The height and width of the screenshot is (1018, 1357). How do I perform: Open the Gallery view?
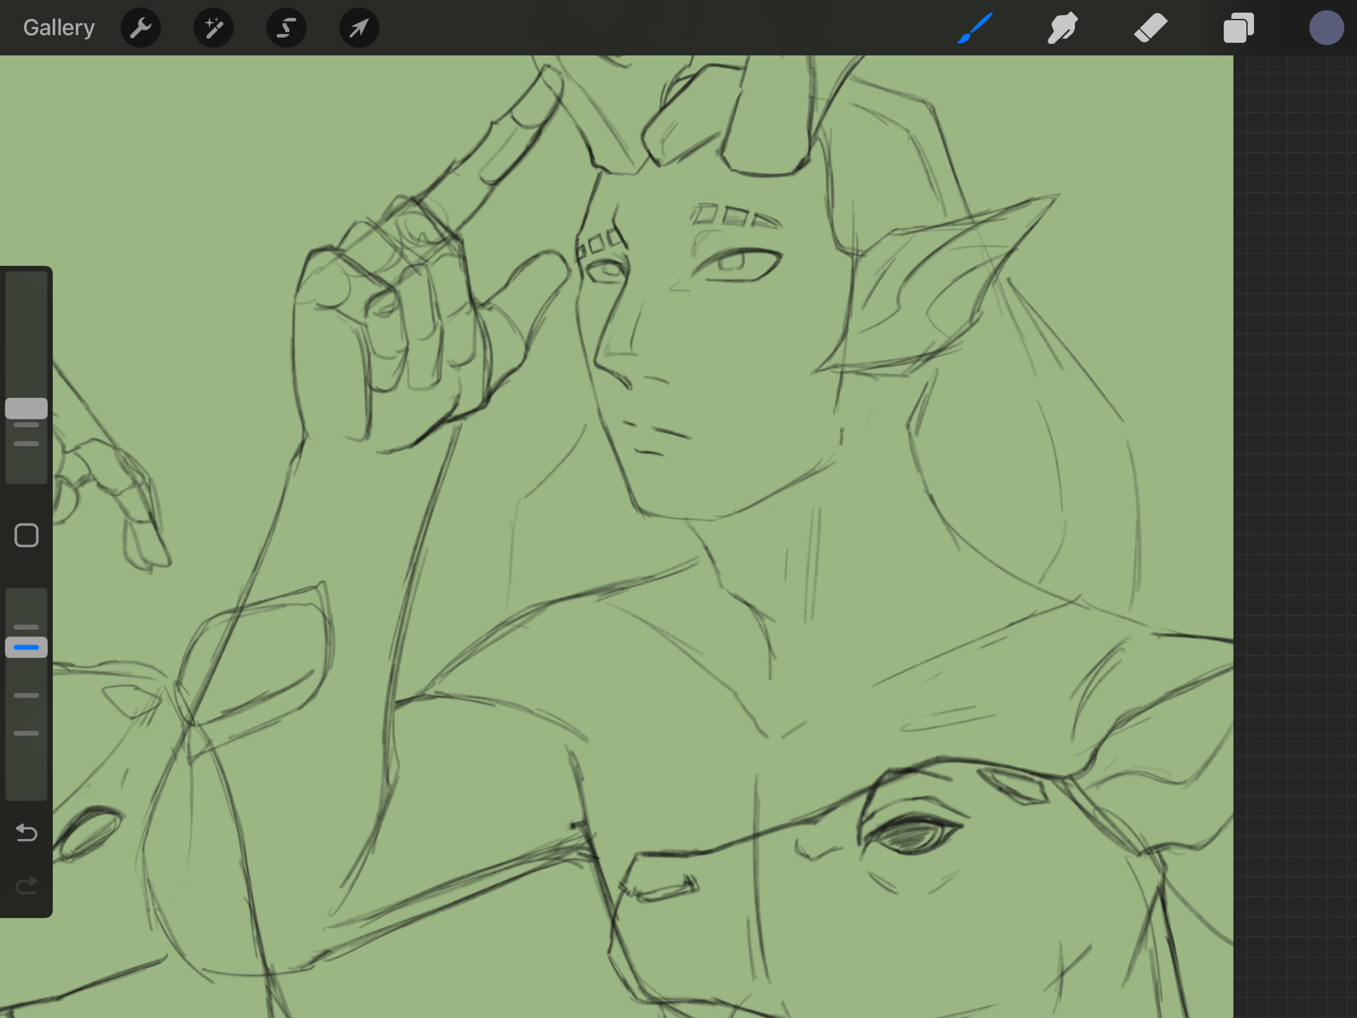point(59,28)
